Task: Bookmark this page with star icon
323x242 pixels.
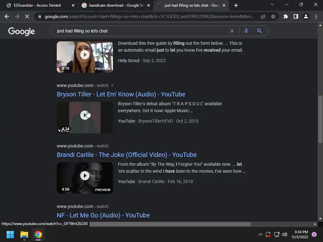Action: coord(273,16)
